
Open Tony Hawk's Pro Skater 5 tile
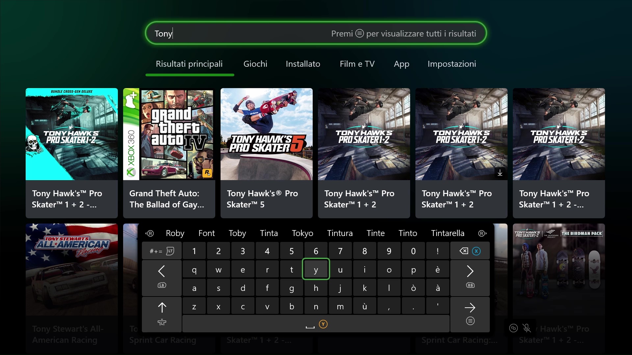tap(267, 153)
